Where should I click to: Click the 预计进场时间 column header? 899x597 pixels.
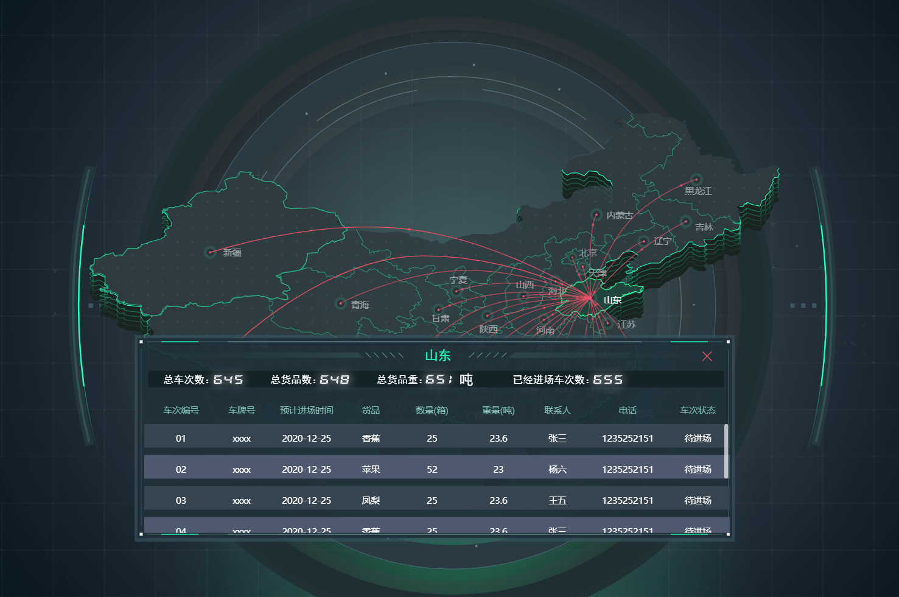tap(307, 410)
